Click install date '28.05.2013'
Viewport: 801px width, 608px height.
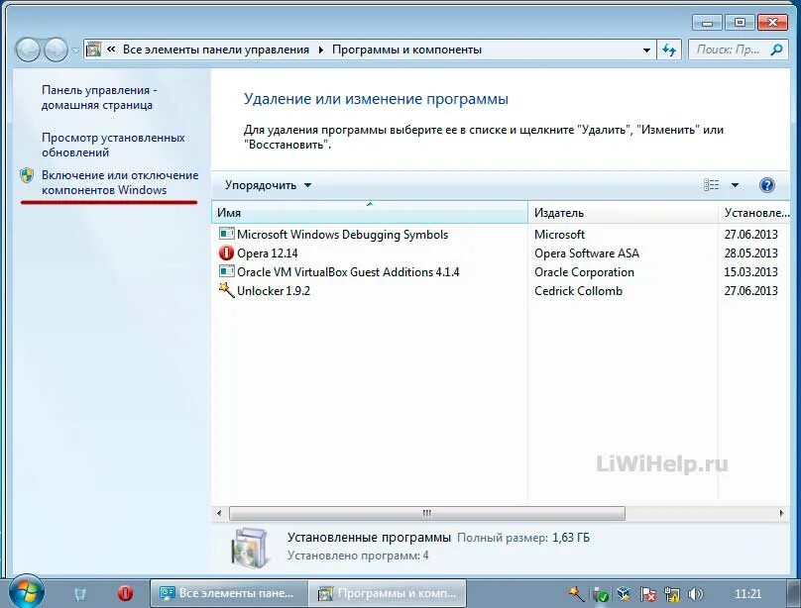(x=750, y=253)
